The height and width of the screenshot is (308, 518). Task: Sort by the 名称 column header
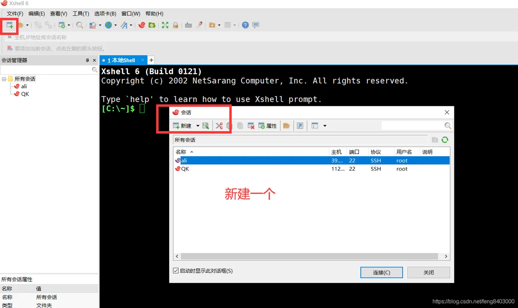[251, 152]
